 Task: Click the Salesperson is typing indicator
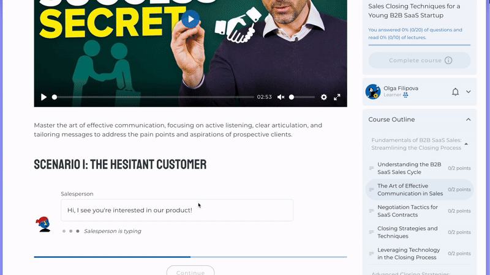click(x=102, y=231)
